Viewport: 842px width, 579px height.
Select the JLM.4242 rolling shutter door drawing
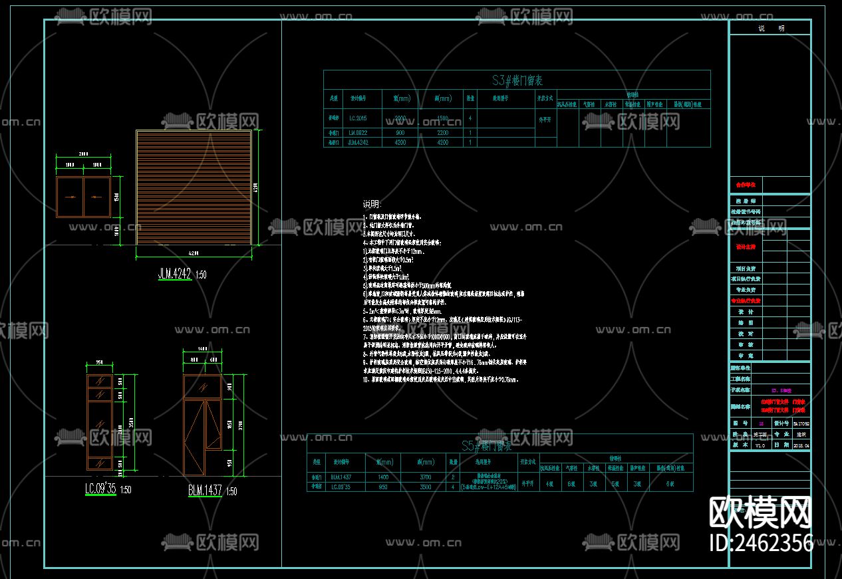[194, 187]
